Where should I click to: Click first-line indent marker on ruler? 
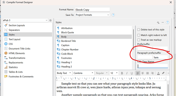(x=61, y=77)
